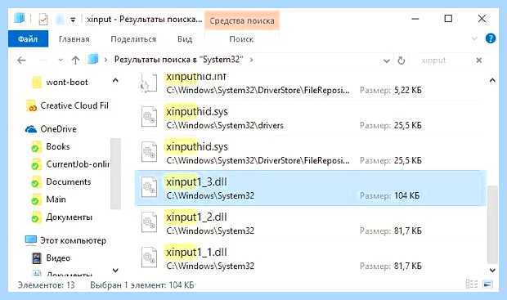Expand the path chevron after System32

pos(252,60)
